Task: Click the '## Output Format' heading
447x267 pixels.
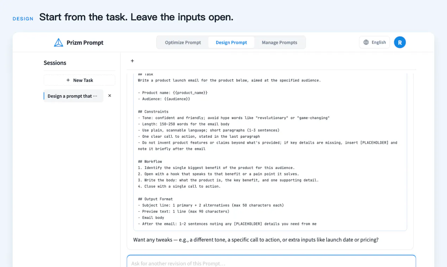Action: [x=155, y=199]
